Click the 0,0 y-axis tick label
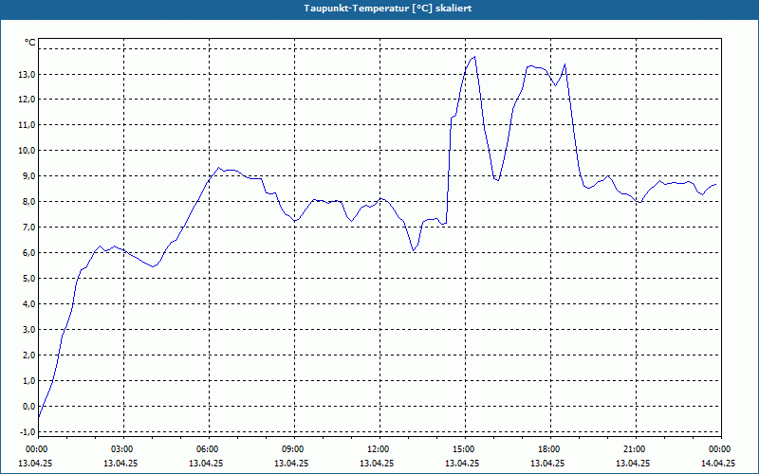The height and width of the screenshot is (474, 759). pyautogui.click(x=28, y=407)
